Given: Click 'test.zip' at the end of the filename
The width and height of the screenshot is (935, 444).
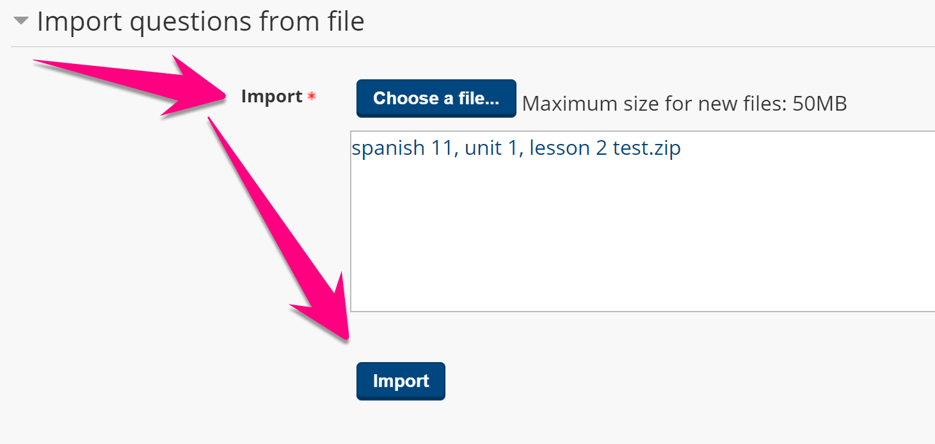Looking at the screenshot, I should (x=646, y=148).
